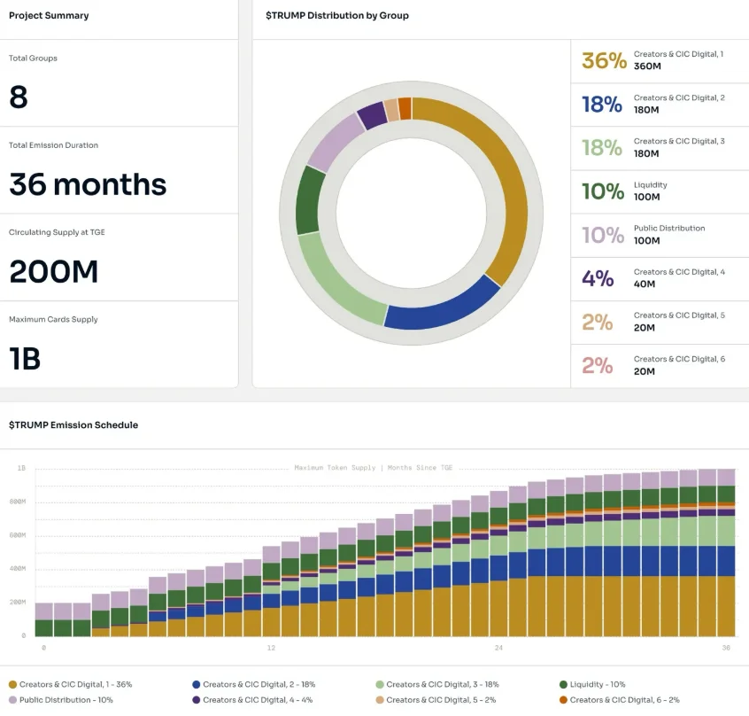Select the dark green Liquidity donut segment

[x=308, y=201]
